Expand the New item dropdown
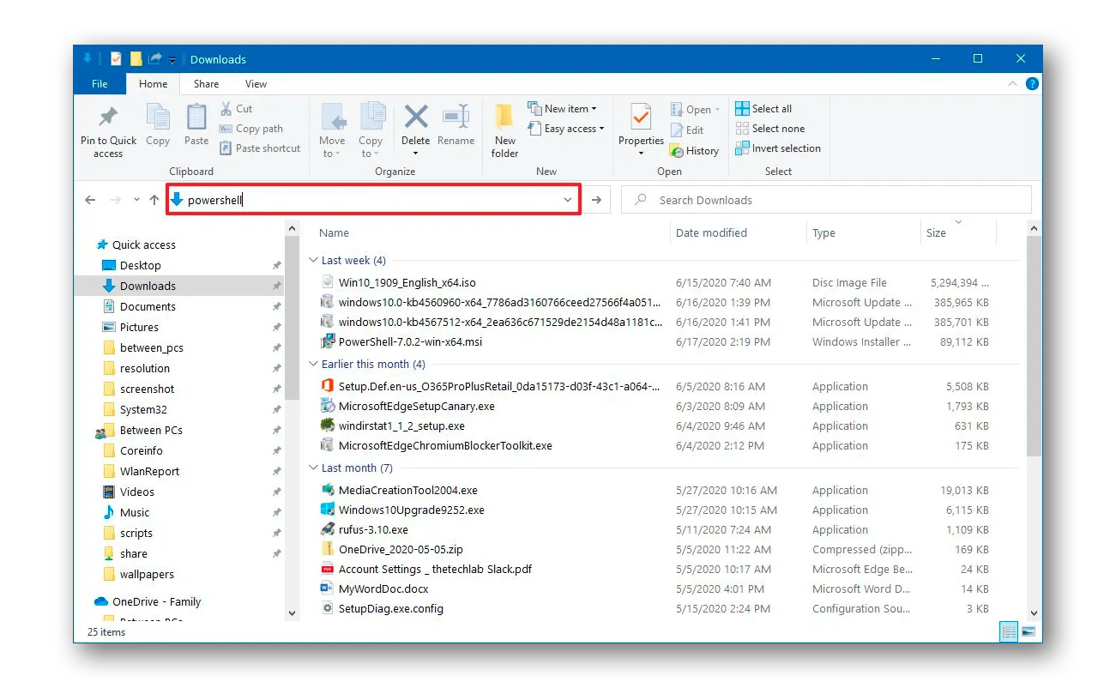 point(594,109)
